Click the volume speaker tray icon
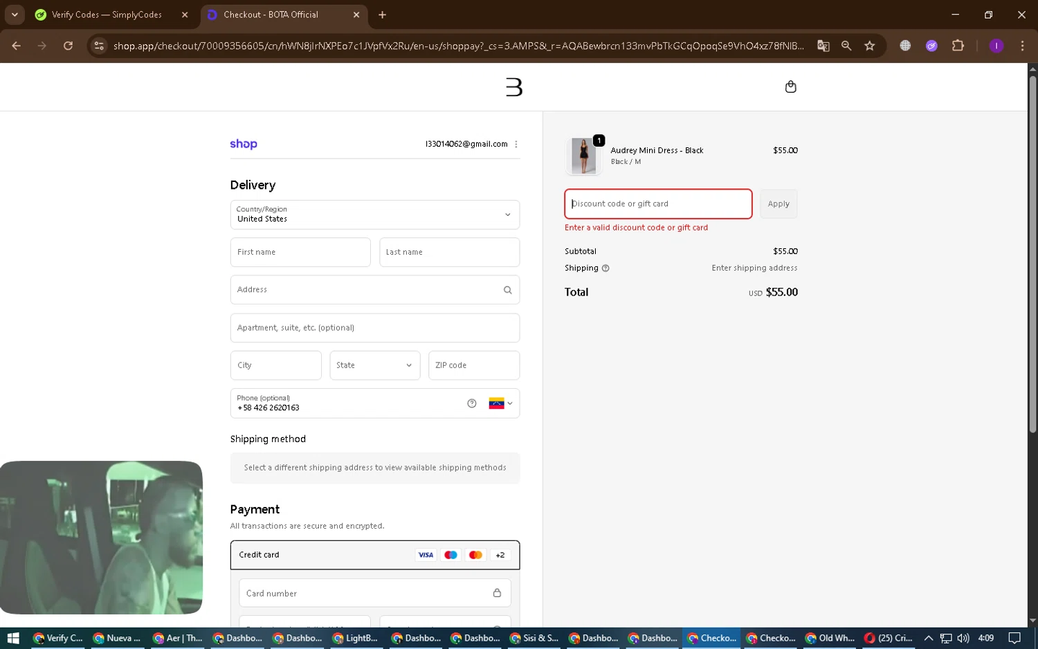Image resolution: width=1038 pixels, height=649 pixels. (x=963, y=638)
